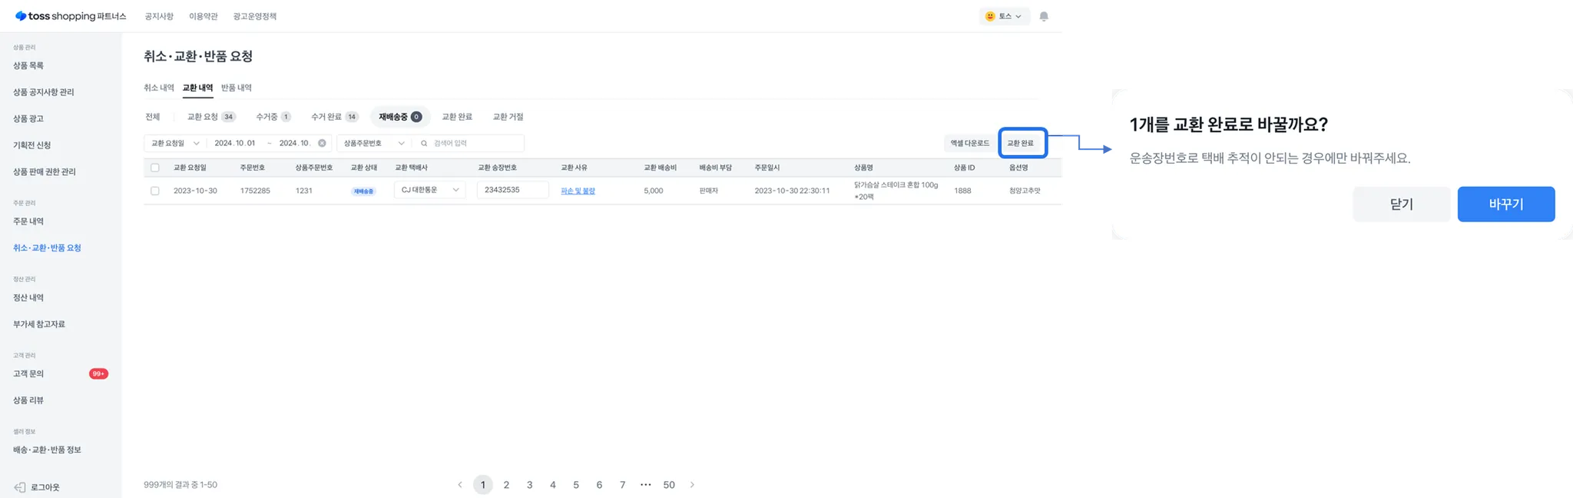This screenshot has width=1573, height=498.
Task: Click the notification bell icon
Action: tap(1044, 16)
